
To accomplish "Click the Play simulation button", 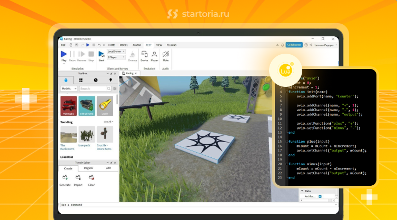I will 64,56.
